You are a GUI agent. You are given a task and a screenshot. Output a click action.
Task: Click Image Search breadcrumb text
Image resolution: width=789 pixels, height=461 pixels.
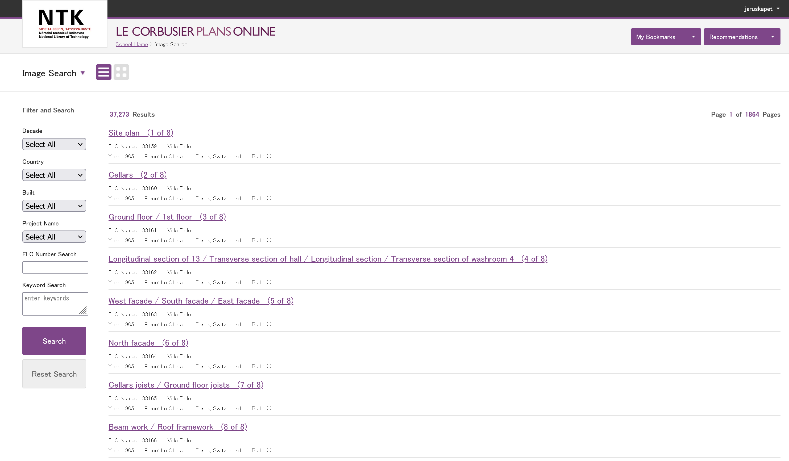pos(171,44)
